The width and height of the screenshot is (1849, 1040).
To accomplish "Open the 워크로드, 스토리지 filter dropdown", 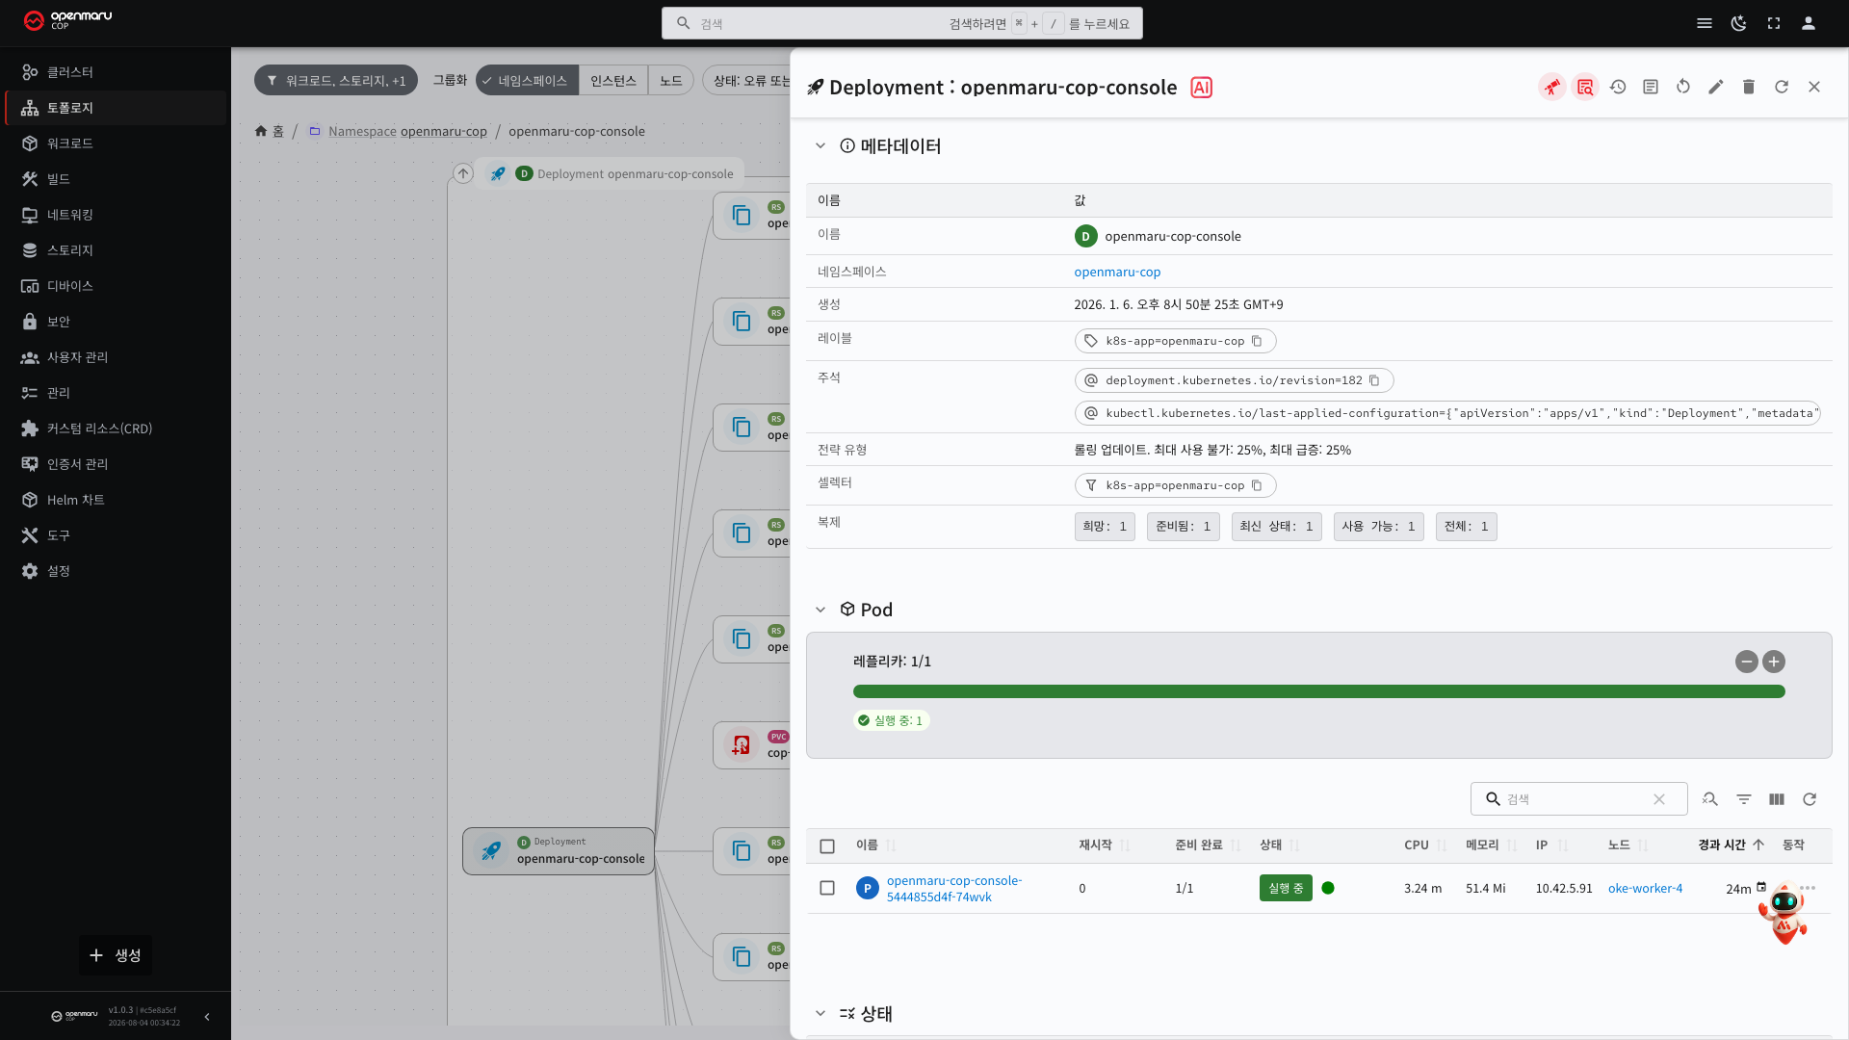I will coord(336,81).
